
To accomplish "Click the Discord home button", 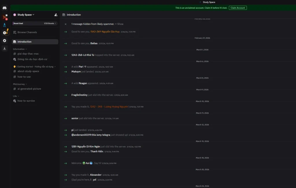I will click(4, 8).
